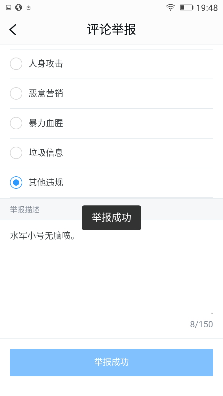The image size is (223, 396).
Task: Tap the 19:48 clock in status bar
Action: click(207, 8)
